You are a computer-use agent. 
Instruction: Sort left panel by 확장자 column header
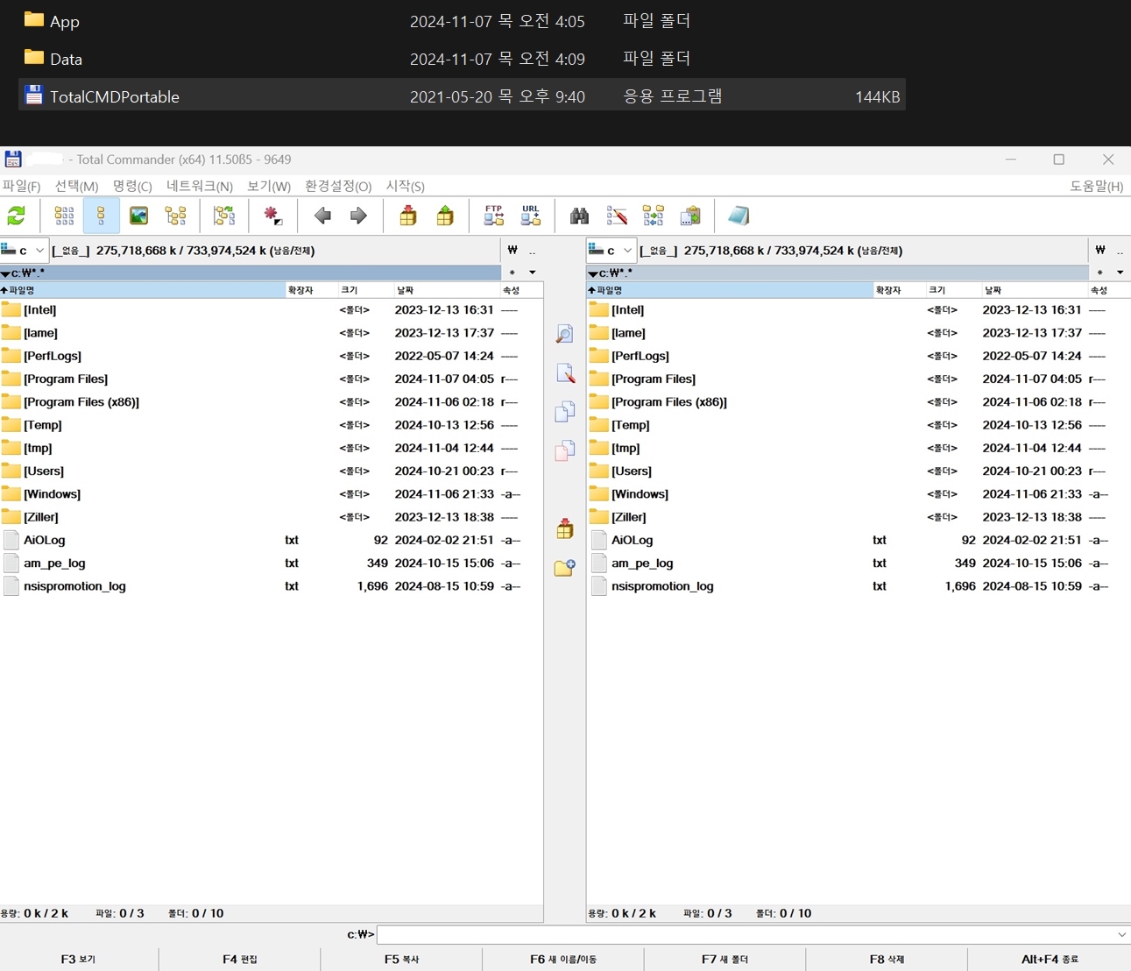(311, 290)
